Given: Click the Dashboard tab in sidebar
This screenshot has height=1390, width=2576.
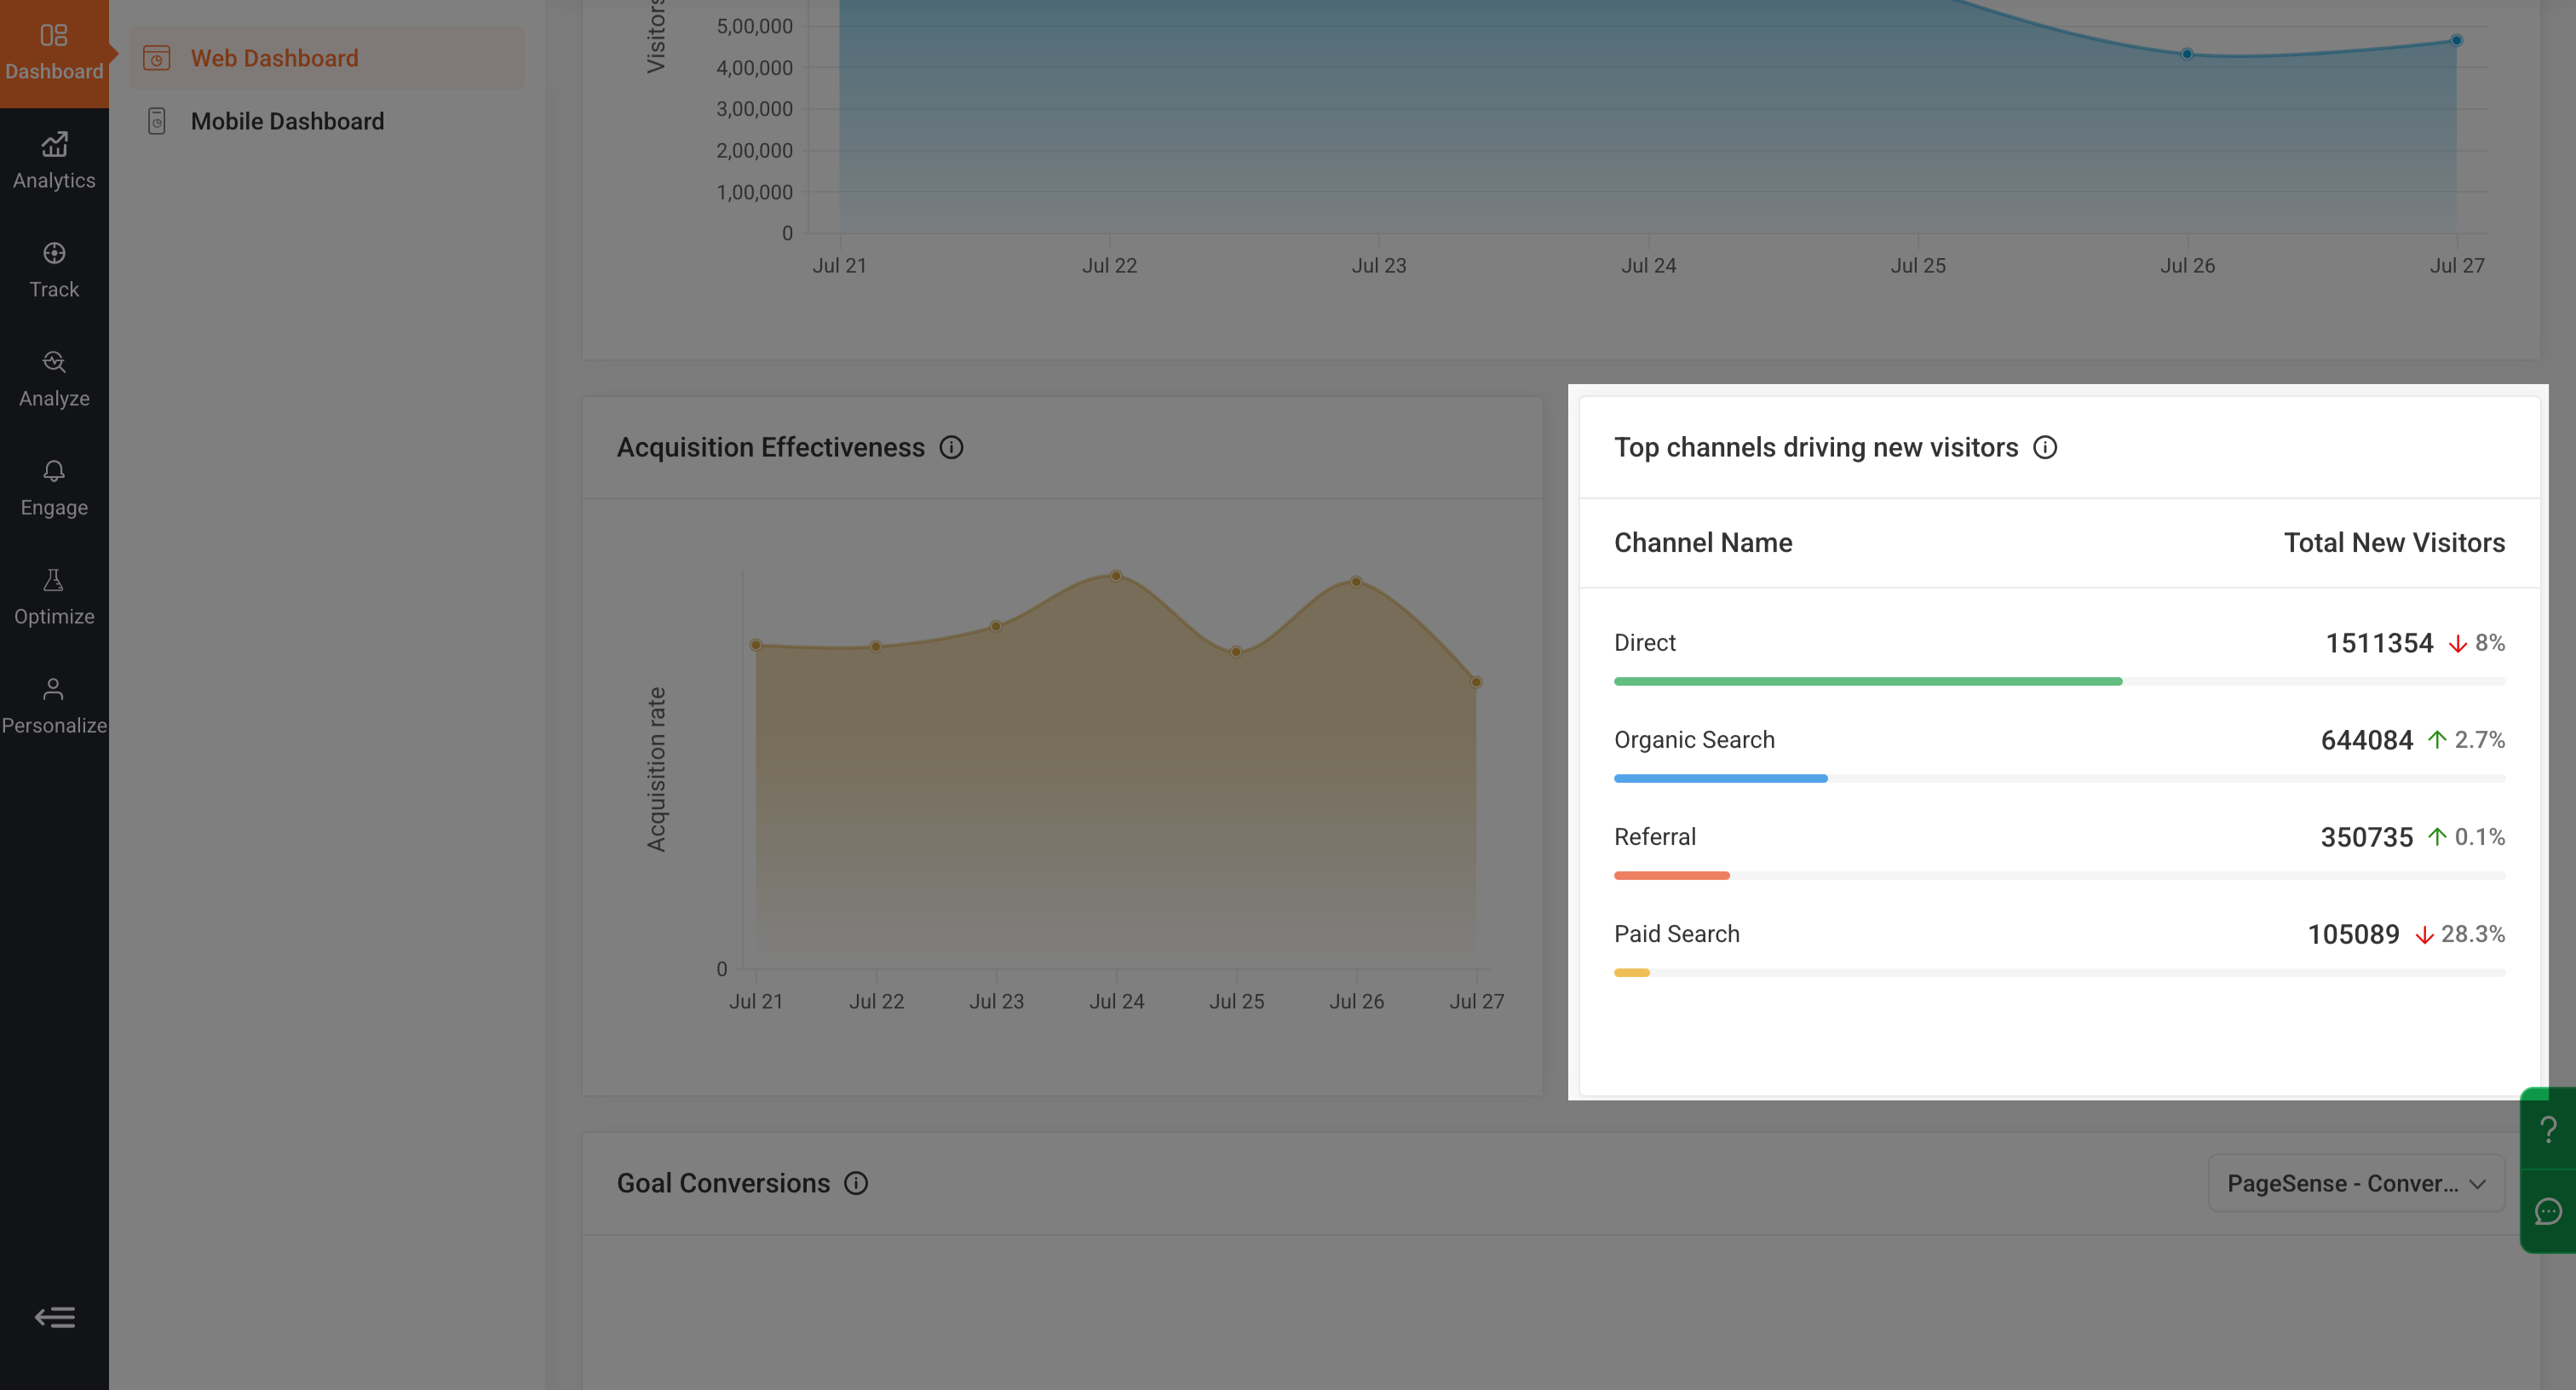Looking at the screenshot, I should pyautogui.click(x=54, y=54).
